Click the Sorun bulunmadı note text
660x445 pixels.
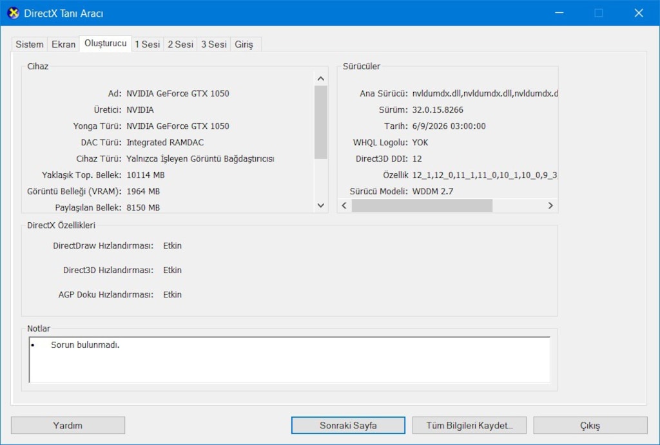click(86, 345)
